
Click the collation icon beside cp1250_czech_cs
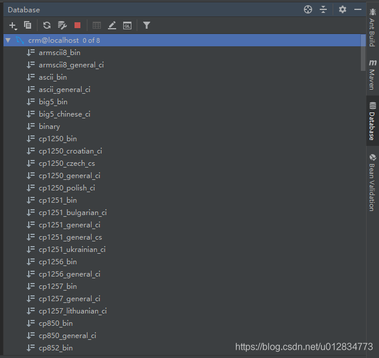(x=31, y=163)
